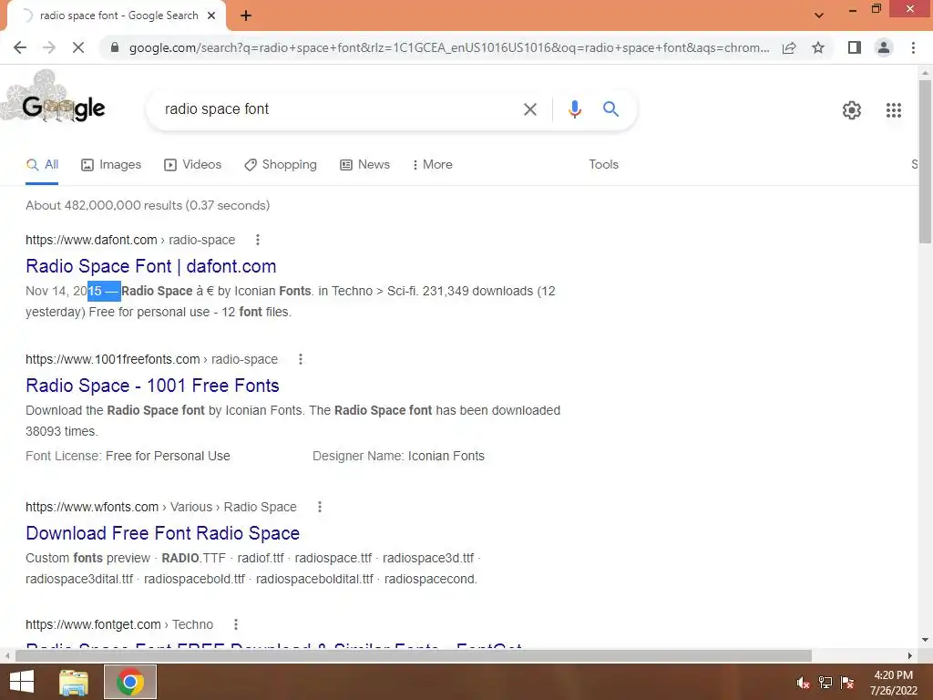933x700 pixels.
Task: Click the scroll right arrow of horizontal scrollbar
Action: pos(910,655)
